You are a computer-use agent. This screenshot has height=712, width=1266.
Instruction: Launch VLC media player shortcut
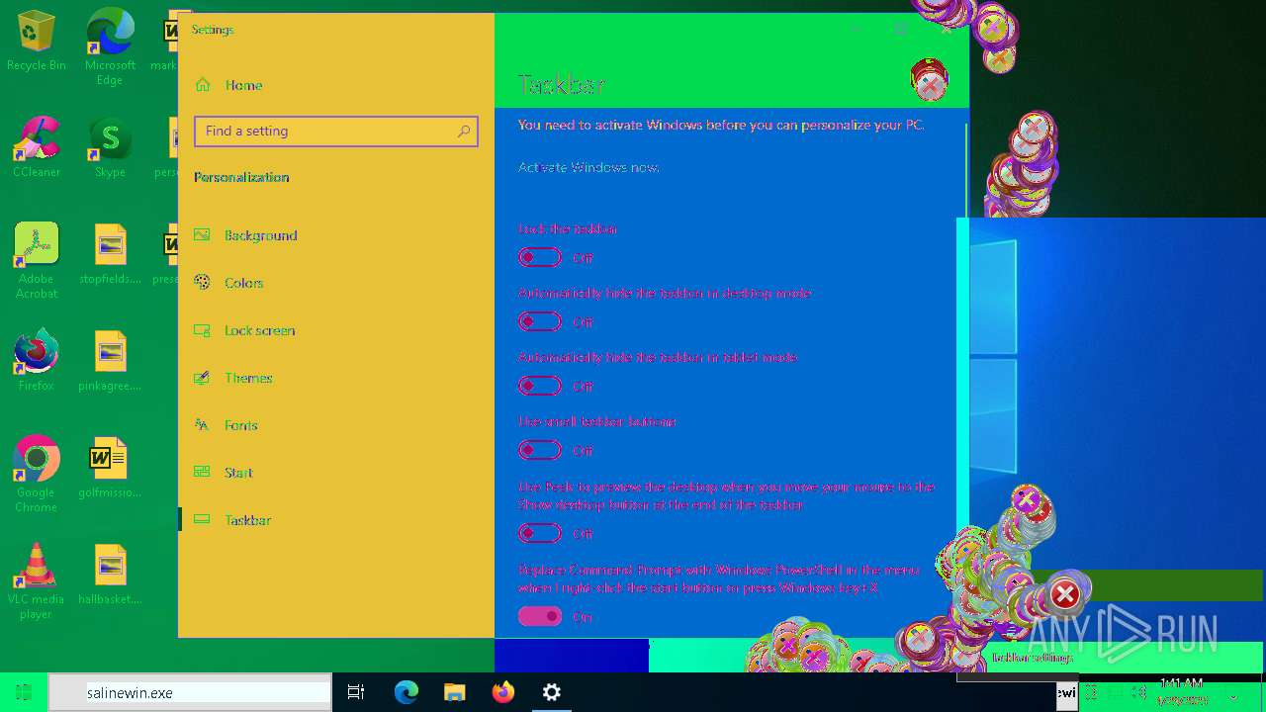(37, 581)
